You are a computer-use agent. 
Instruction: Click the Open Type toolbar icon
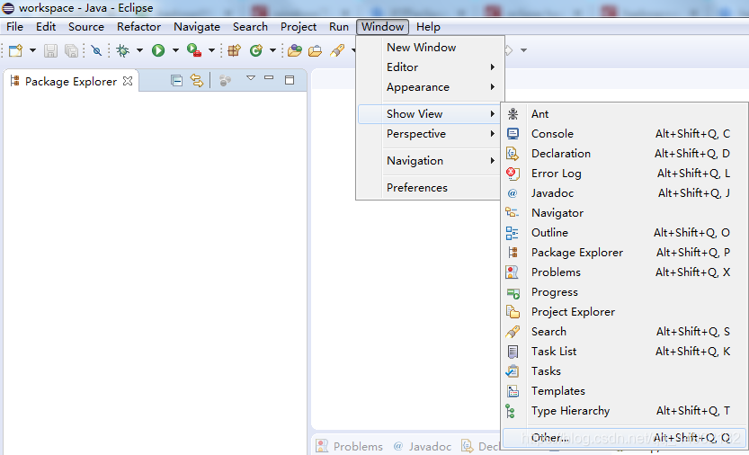295,50
